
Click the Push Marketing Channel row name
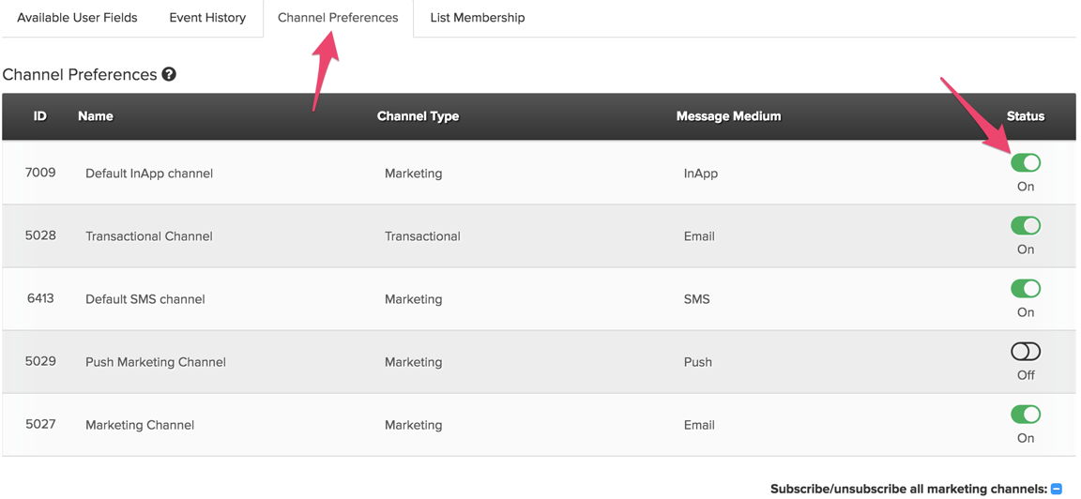(156, 362)
